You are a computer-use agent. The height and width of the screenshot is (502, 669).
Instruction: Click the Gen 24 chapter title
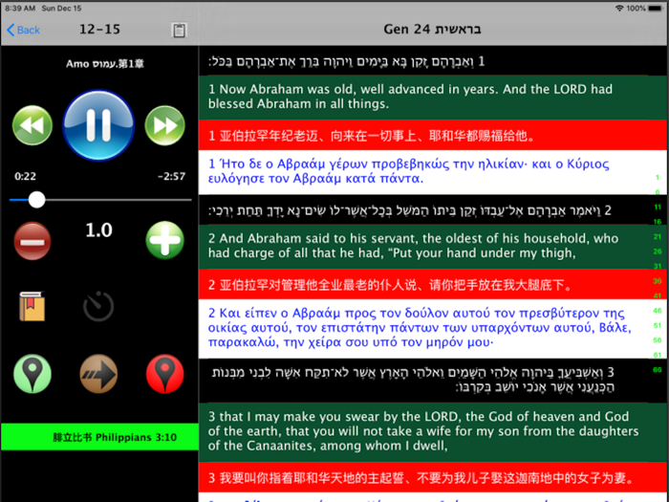432,29
